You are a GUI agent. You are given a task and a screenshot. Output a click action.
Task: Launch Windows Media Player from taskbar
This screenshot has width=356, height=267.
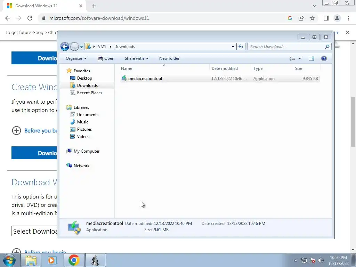coord(52,260)
